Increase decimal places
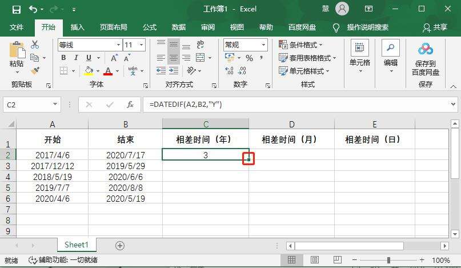This screenshot has height=268, width=461. coord(229,71)
